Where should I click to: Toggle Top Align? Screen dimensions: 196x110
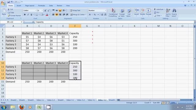[53, 10]
